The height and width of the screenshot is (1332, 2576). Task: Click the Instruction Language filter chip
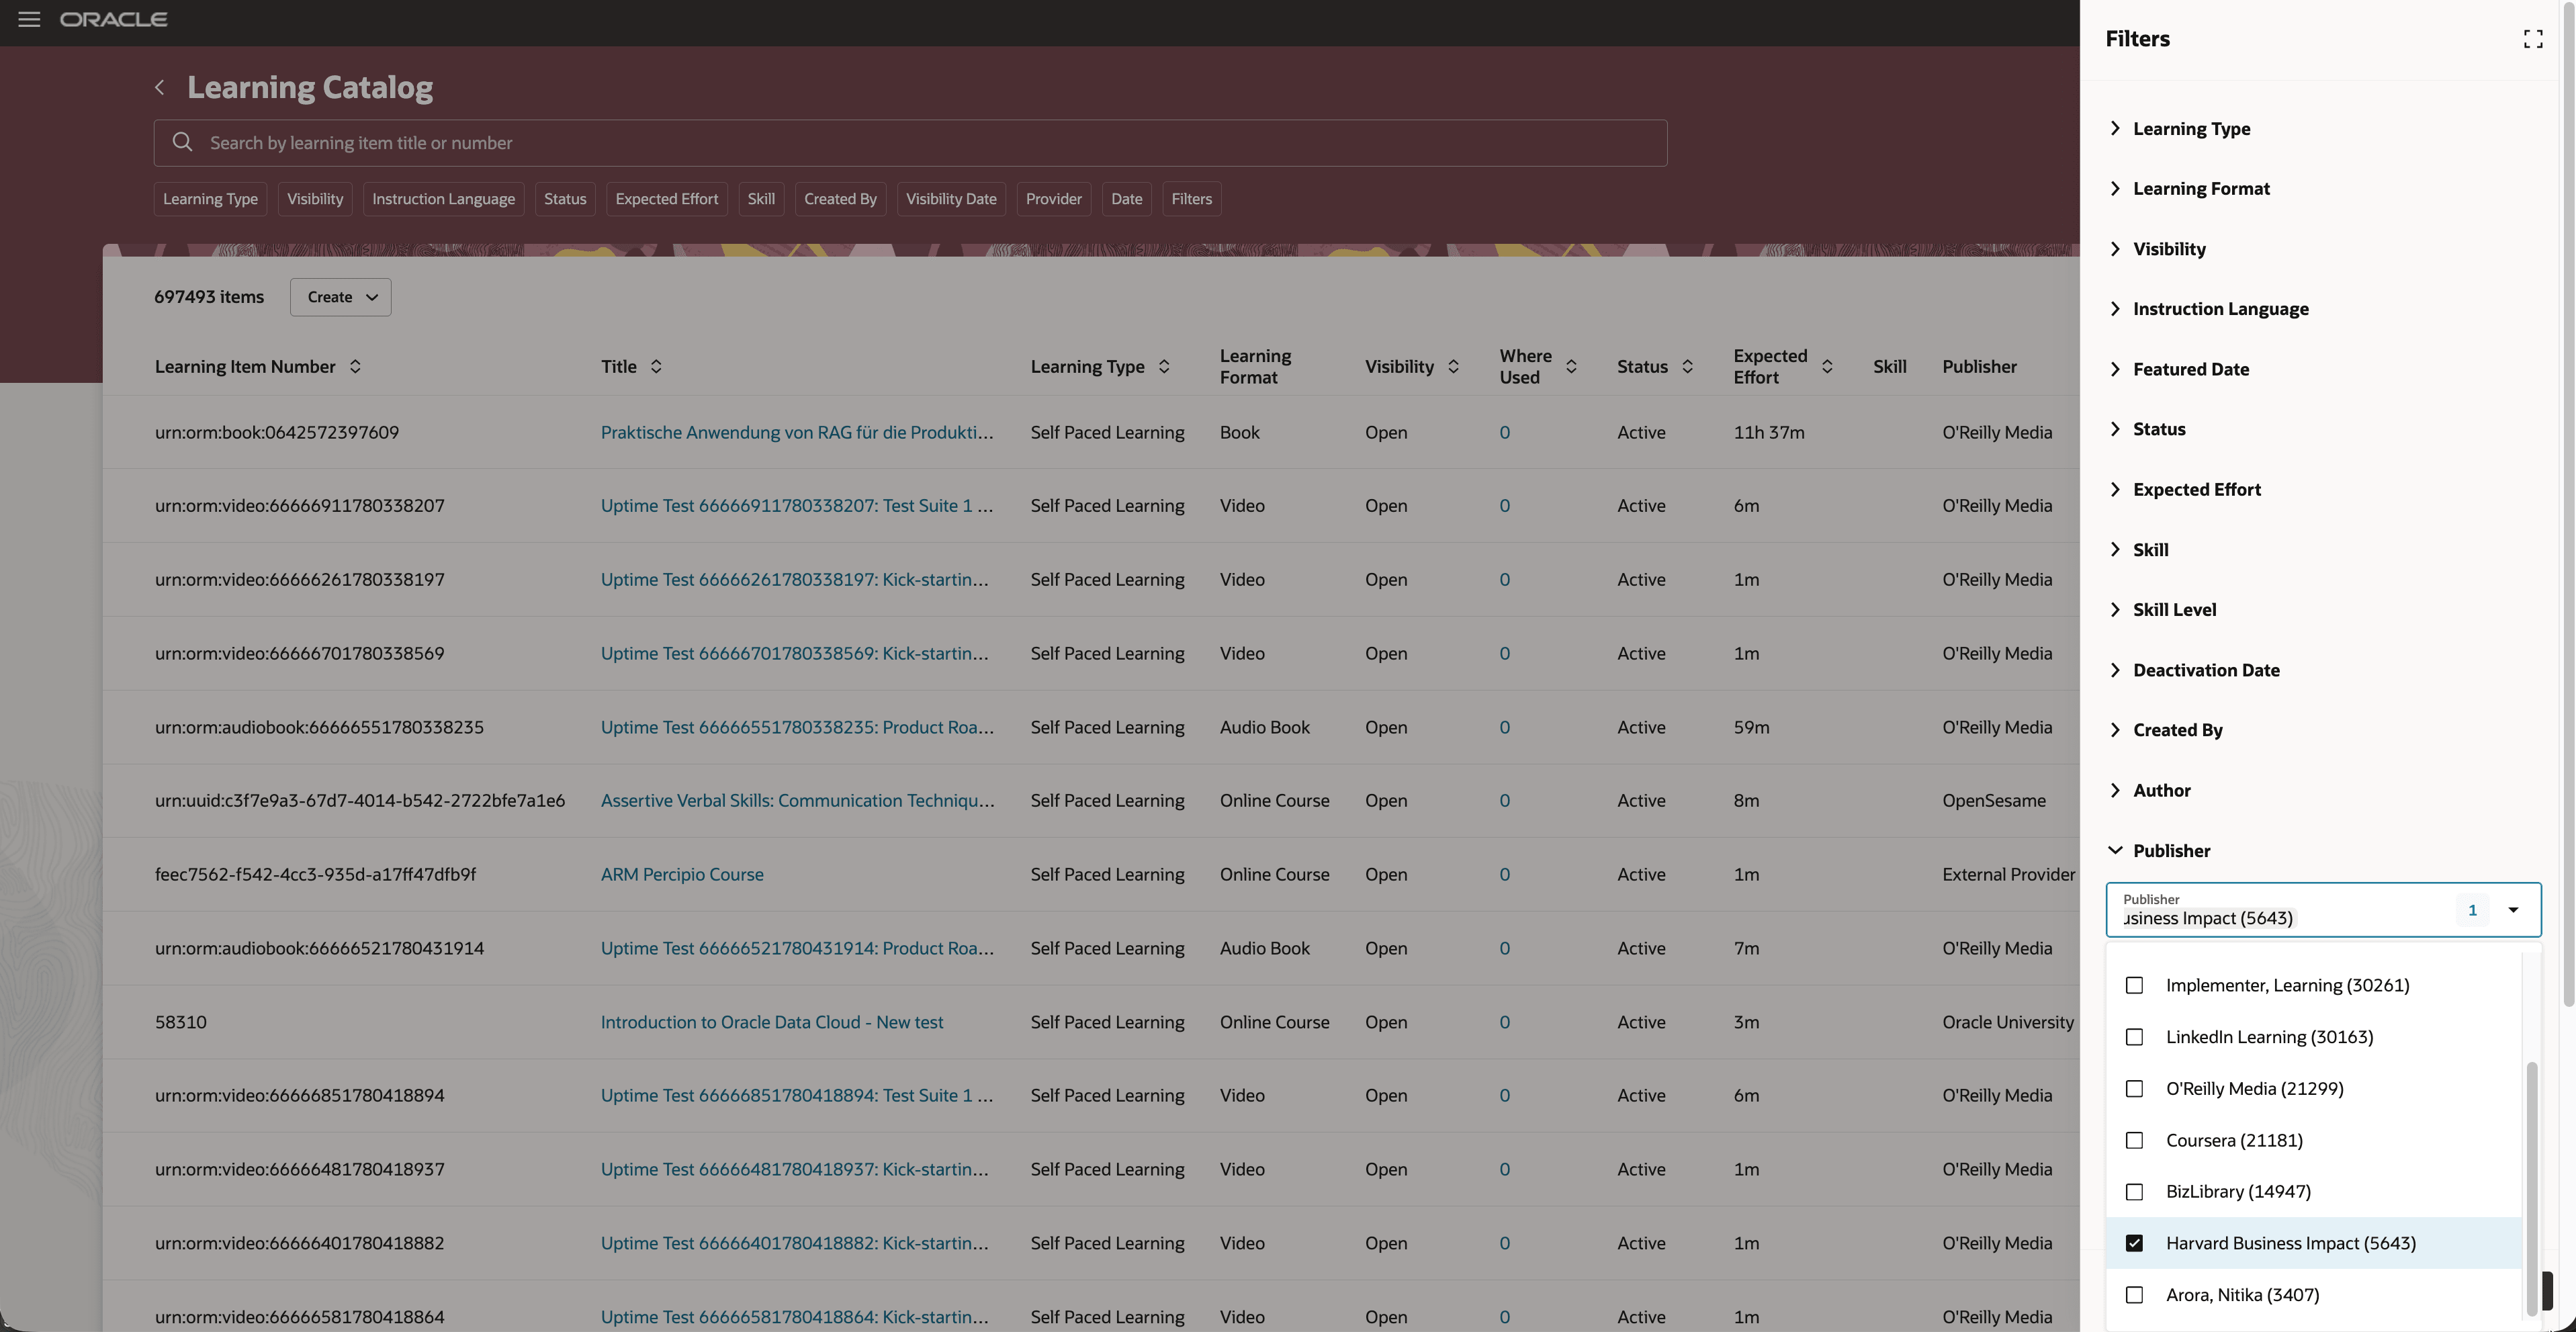coord(443,199)
